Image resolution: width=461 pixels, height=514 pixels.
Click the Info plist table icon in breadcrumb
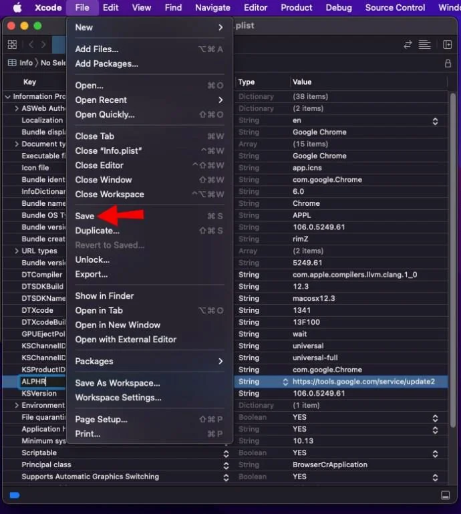12,63
